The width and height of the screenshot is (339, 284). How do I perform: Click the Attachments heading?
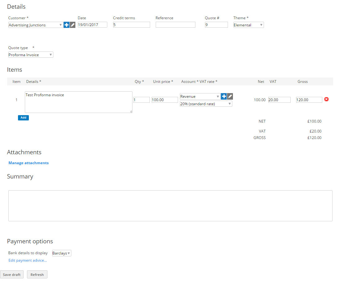pos(24,152)
